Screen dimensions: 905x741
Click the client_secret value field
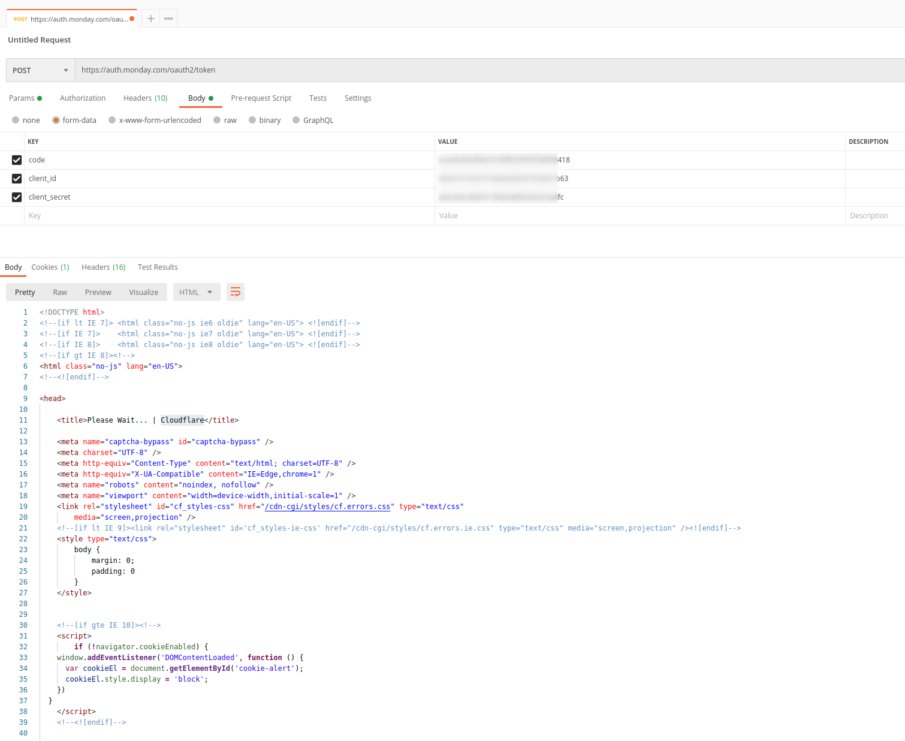coord(640,197)
